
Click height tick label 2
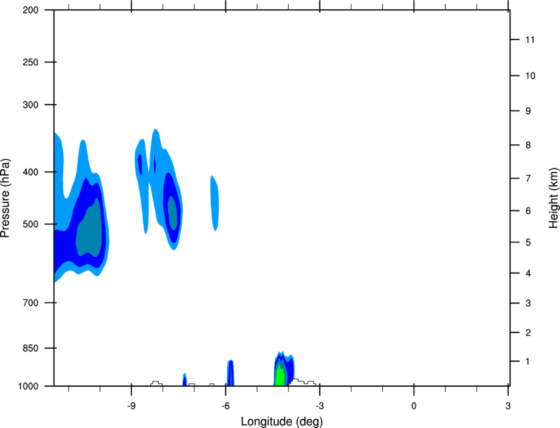tap(528, 333)
